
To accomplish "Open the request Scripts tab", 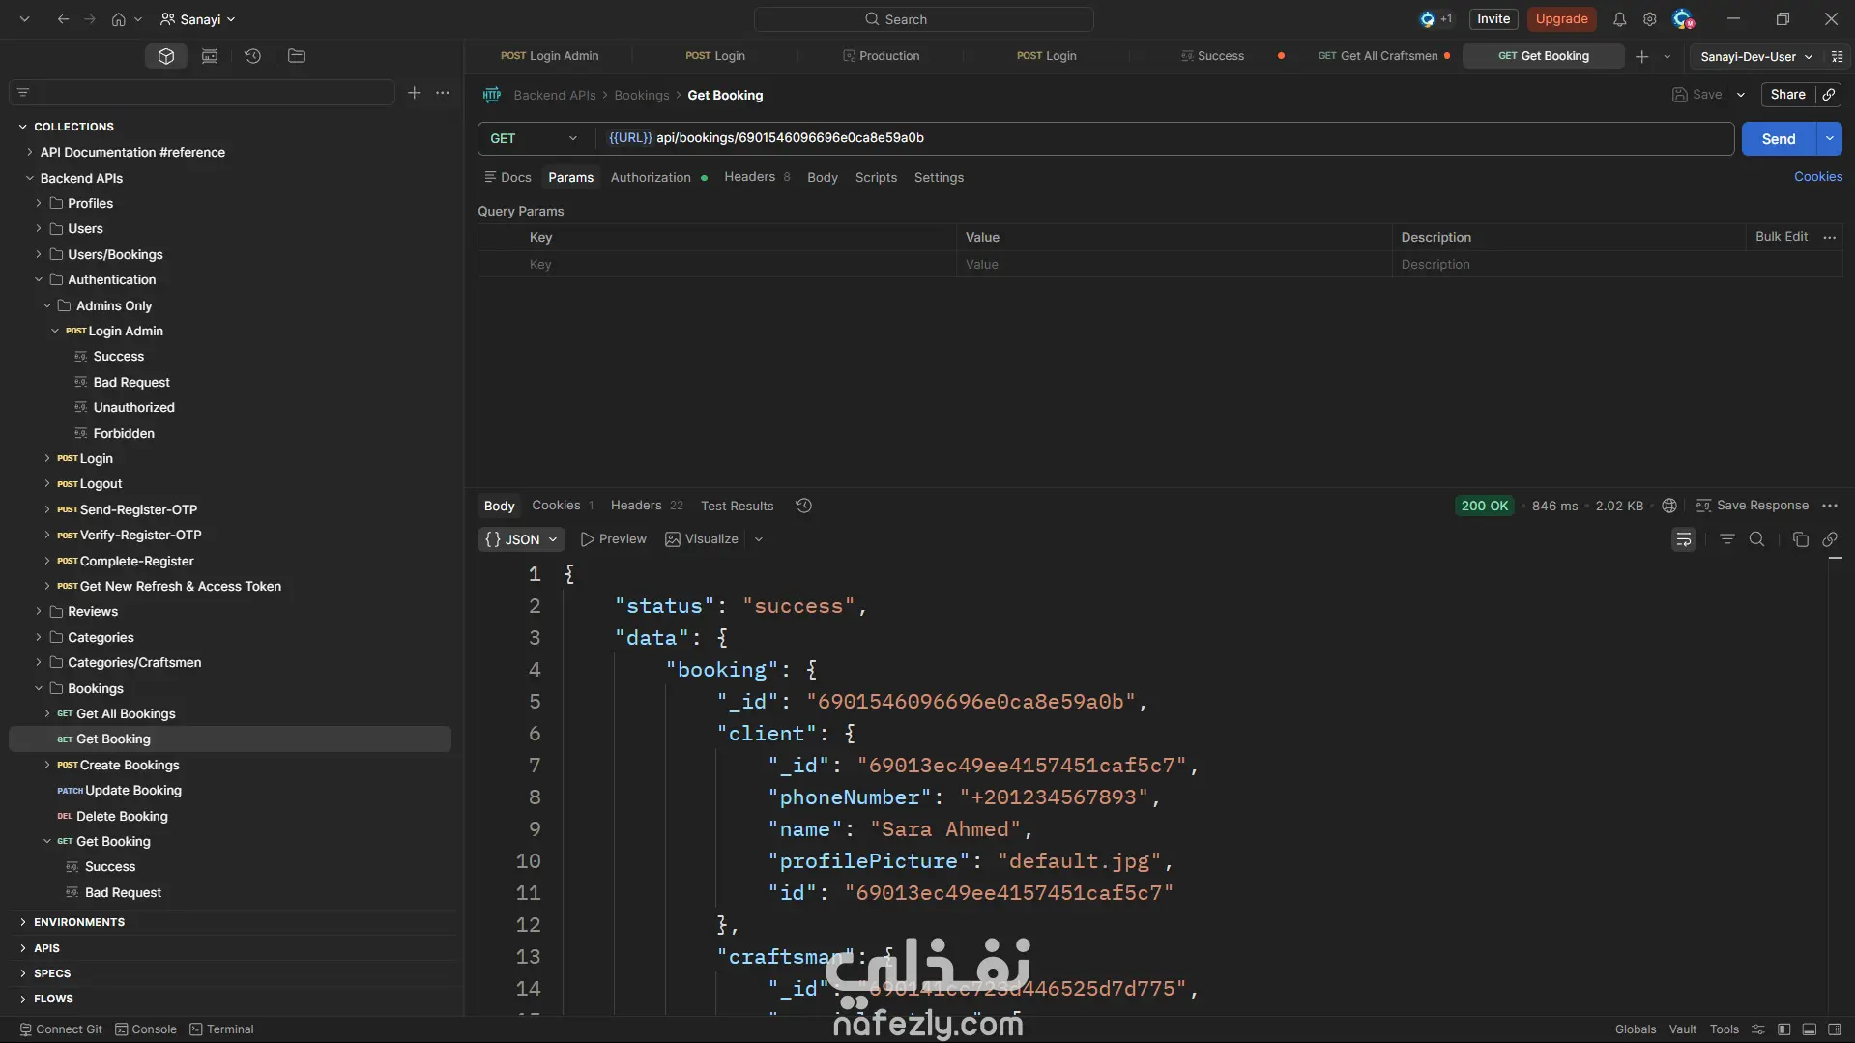I will (876, 177).
